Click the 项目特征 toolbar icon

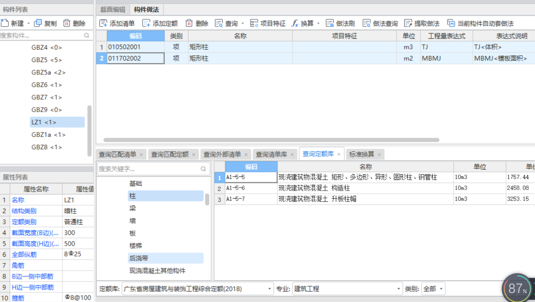pyautogui.click(x=254, y=23)
